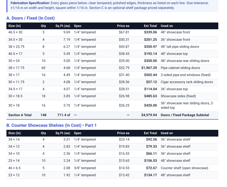The height and width of the screenshot is (187, 227).
Task: Click the 'Price ea' header in Section B
Action: (123, 133)
